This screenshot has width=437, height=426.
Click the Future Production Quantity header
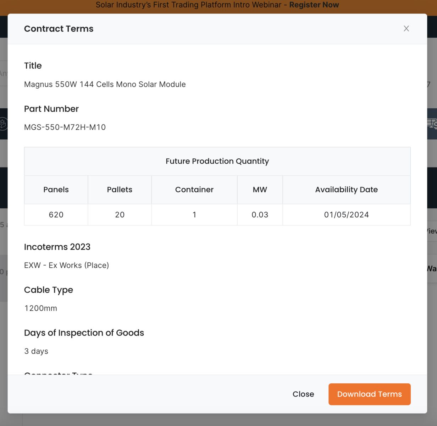[x=217, y=161]
